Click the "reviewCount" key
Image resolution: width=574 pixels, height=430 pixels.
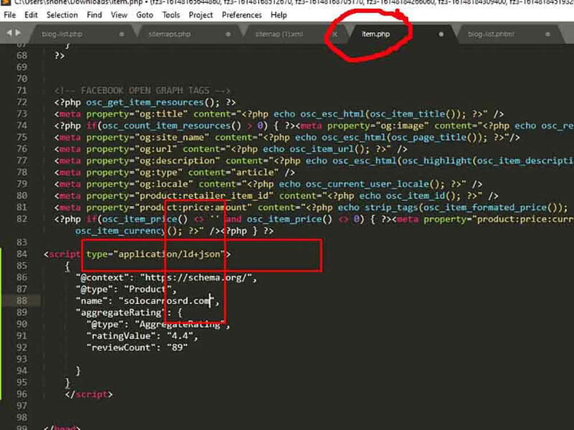[121, 348]
